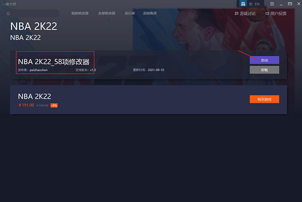This screenshot has height=202, width=302.
Task: Open the 我的修改器 tab
Action: point(80,13)
